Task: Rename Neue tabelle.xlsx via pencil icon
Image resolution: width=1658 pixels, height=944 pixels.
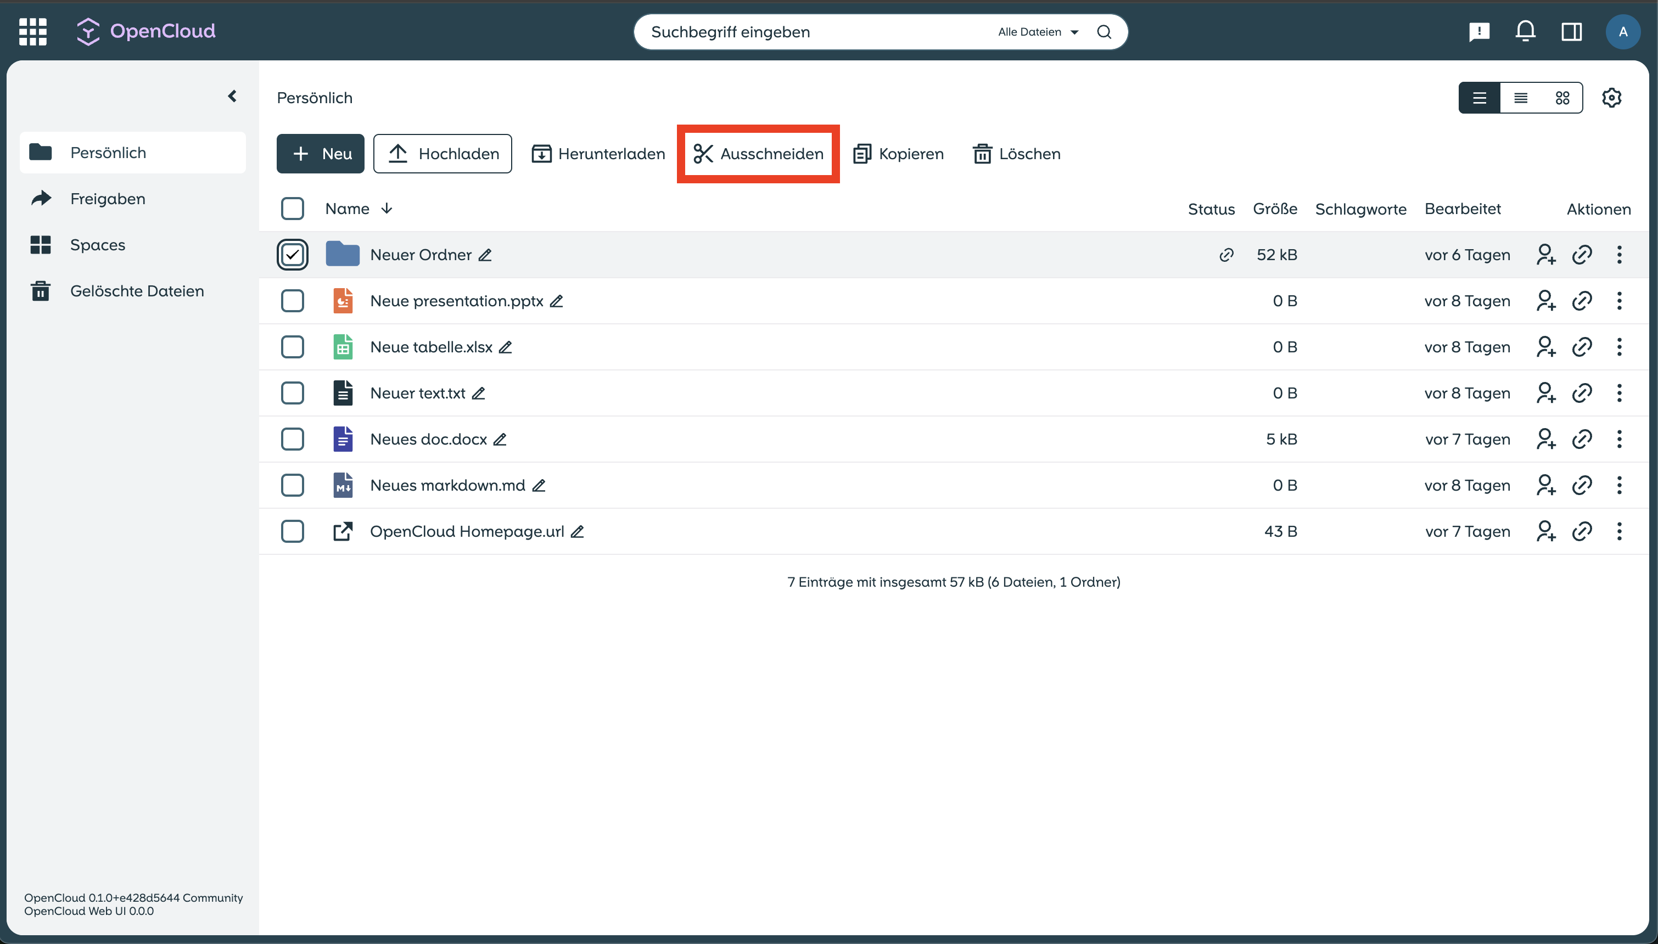Action: [505, 347]
